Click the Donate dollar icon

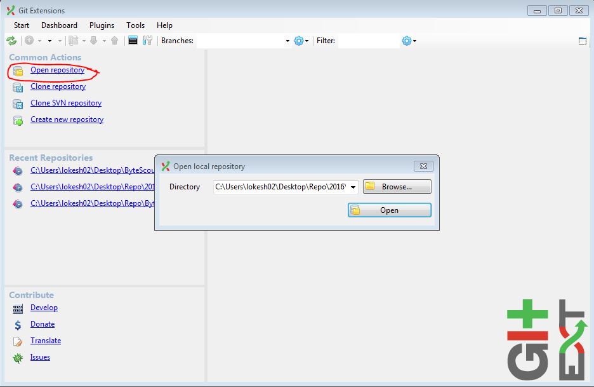pyautogui.click(x=18, y=325)
